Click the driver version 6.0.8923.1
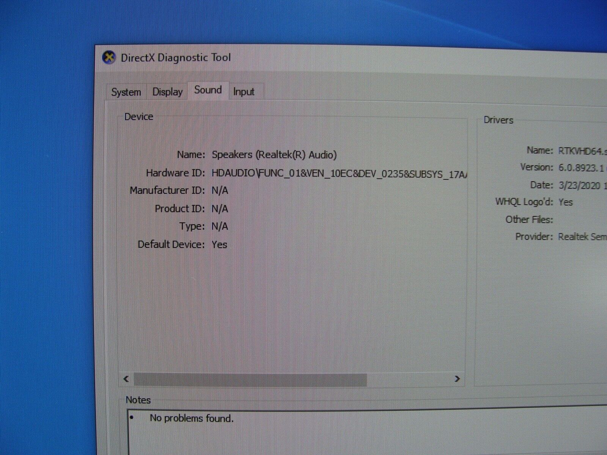The image size is (607, 455). click(581, 168)
